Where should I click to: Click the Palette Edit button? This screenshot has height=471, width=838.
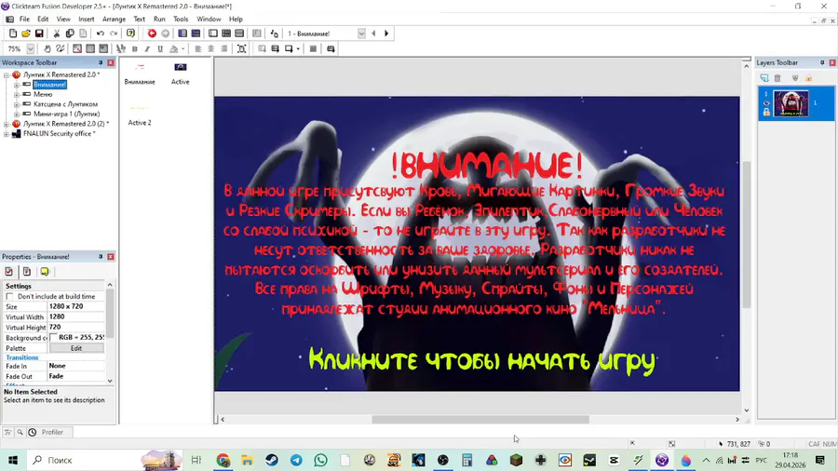pos(76,348)
